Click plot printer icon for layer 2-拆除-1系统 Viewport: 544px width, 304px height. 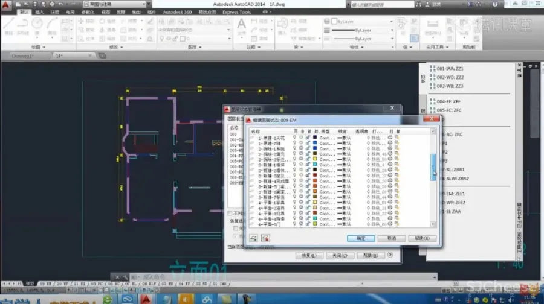(390, 148)
